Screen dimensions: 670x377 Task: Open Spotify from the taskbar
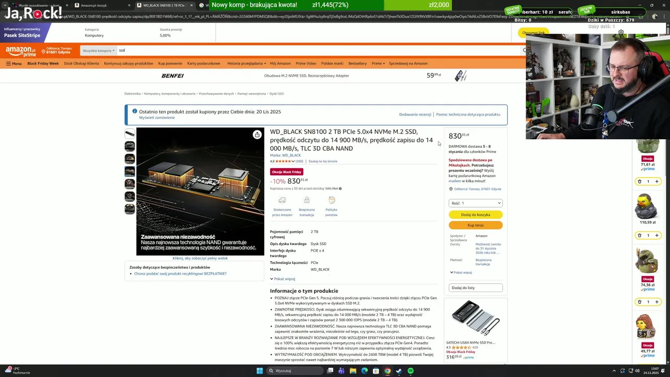(410, 371)
